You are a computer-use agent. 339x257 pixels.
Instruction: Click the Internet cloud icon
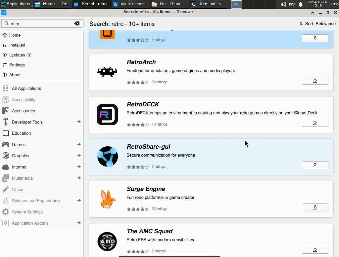coord(6,167)
